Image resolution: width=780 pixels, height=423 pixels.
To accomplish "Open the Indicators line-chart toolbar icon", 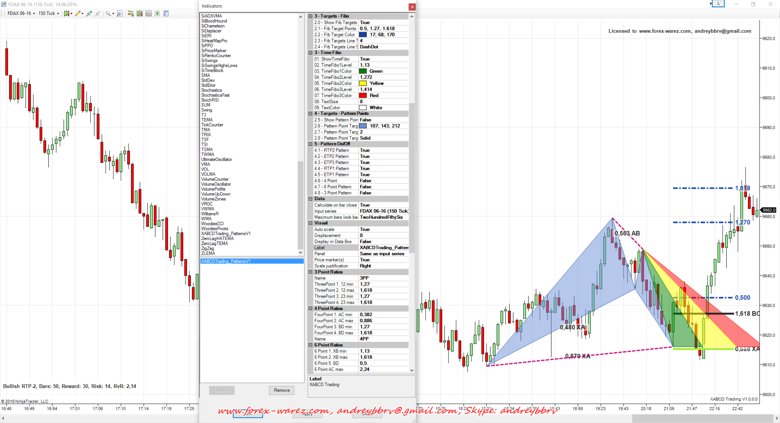I will [x=148, y=13].
